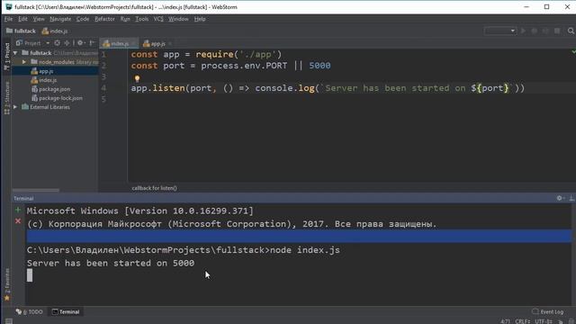Toggle the Structure tool window strip
This screenshot has width=576, height=324.
6,98
